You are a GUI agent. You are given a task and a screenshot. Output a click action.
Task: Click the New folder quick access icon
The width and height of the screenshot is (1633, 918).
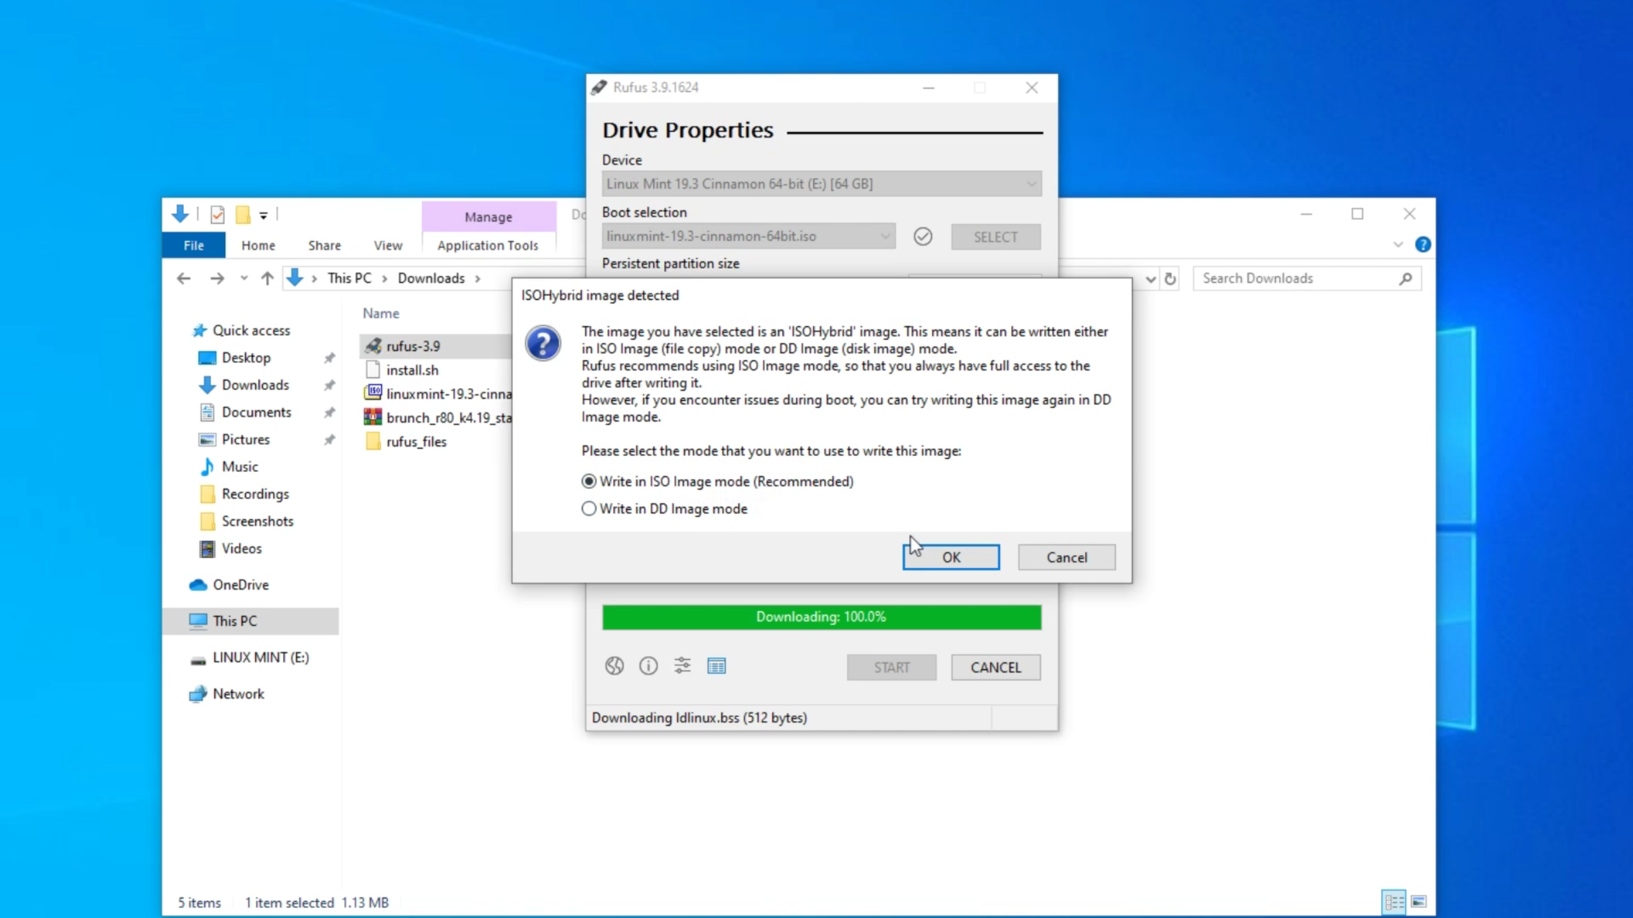pos(243,215)
